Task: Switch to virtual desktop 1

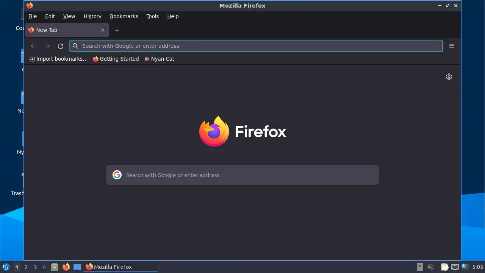Action: pos(17,267)
